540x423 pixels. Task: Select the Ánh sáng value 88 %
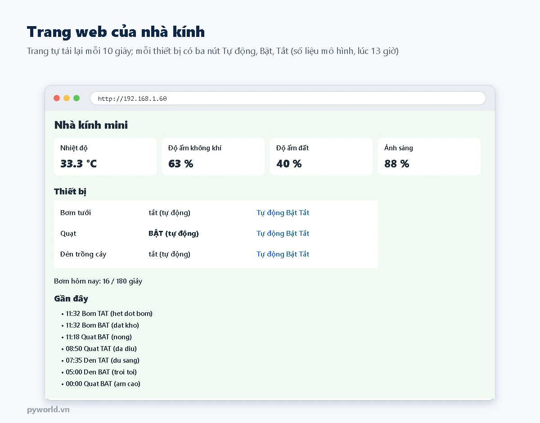pyautogui.click(x=396, y=164)
